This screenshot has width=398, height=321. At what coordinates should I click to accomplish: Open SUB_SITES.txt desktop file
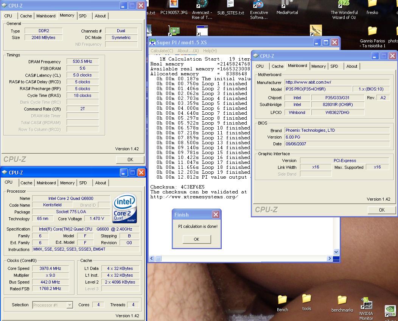pos(230,8)
